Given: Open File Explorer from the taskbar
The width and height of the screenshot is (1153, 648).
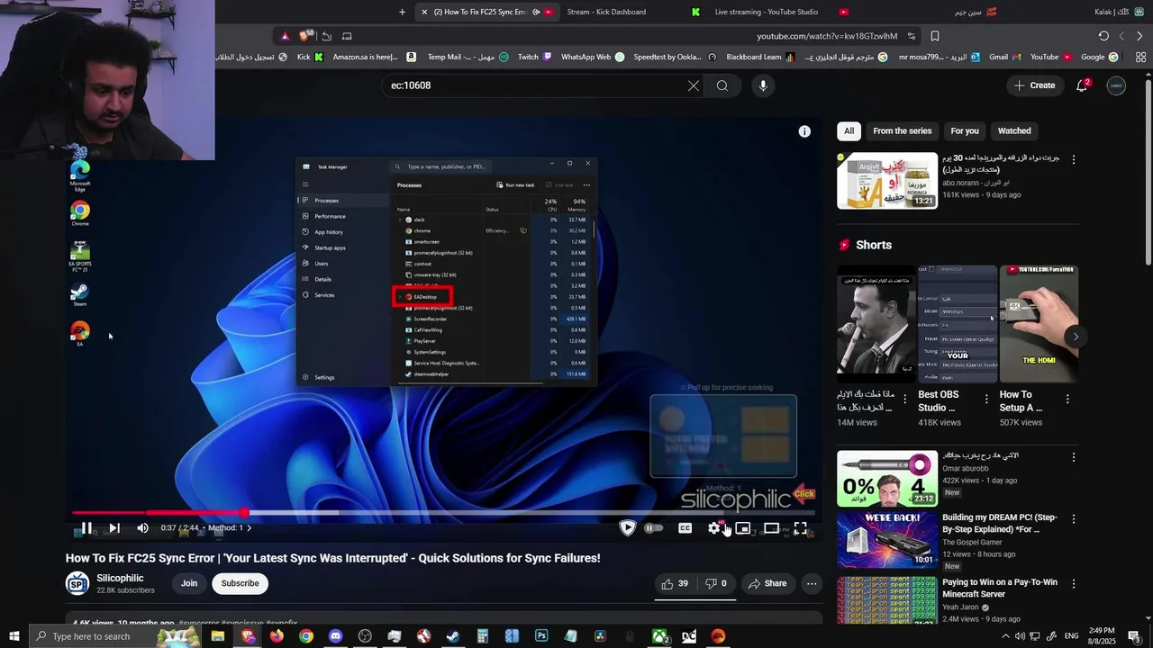Looking at the screenshot, I should pyautogui.click(x=218, y=636).
